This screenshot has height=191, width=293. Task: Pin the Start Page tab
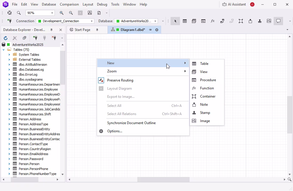click(97, 29)
